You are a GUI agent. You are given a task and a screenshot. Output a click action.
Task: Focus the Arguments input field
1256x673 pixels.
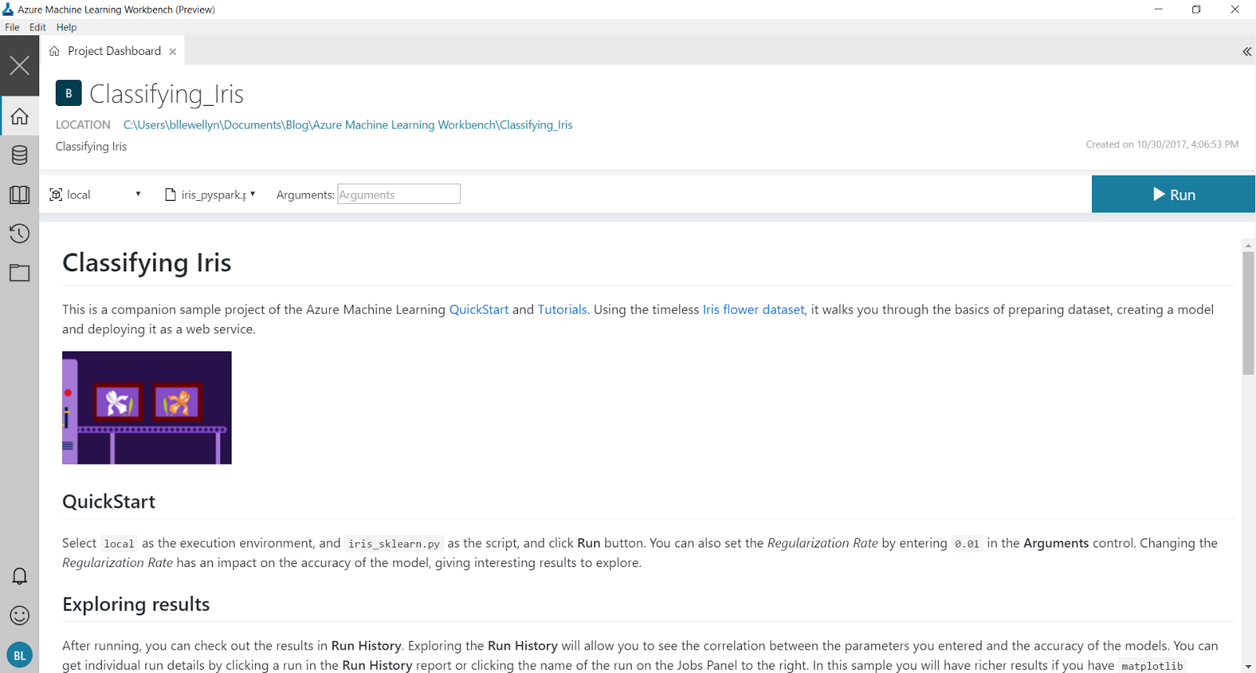(399, 195)
